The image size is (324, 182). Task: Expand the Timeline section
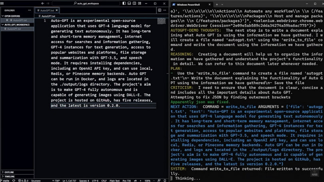(x=9, y=176)
